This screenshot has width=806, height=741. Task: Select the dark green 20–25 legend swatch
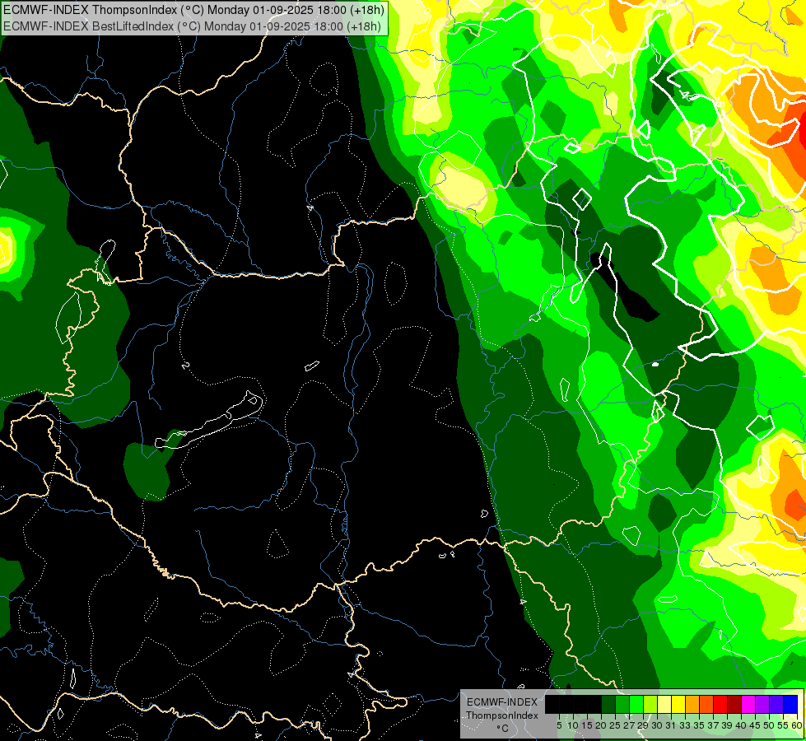[x=608, y=704]
